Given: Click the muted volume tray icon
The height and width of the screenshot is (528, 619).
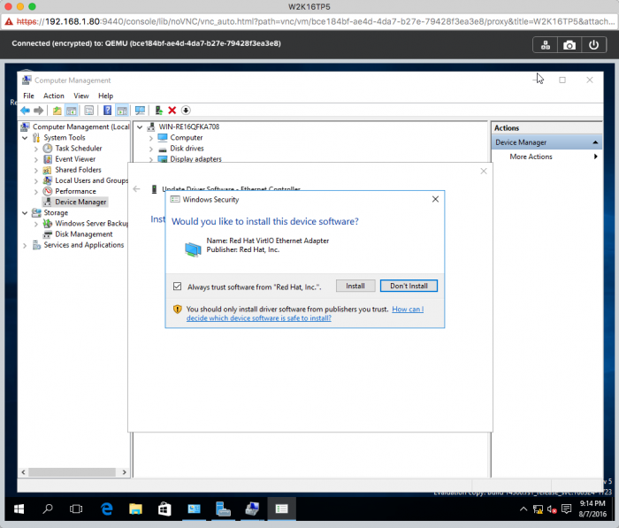Looking at the screenshot, I should 552,509.
